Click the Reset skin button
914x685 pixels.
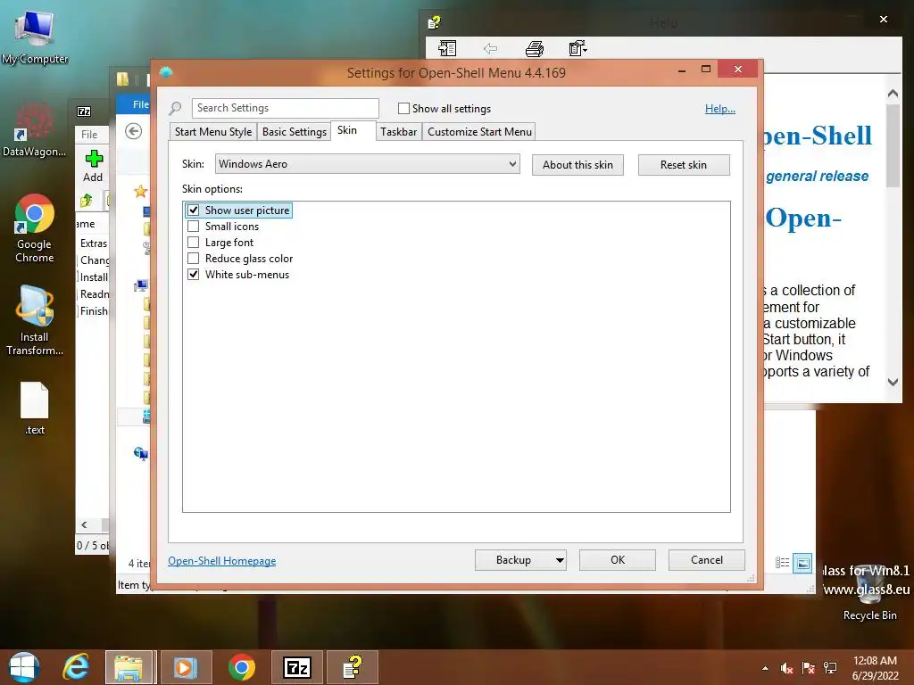pyautogui.click(x=684, y=165)
